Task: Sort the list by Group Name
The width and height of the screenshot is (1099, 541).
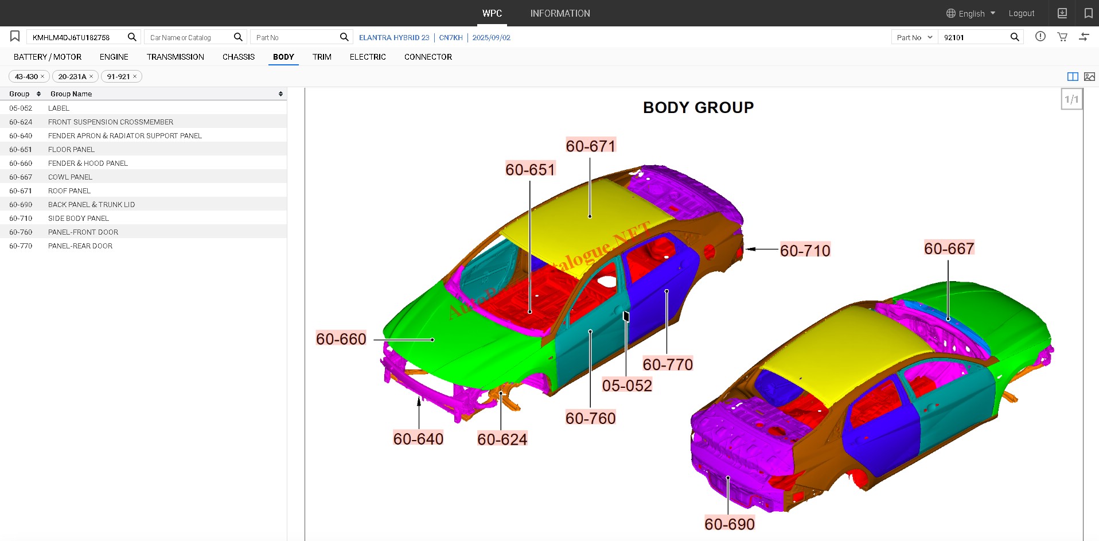Action: coord(280,94)
